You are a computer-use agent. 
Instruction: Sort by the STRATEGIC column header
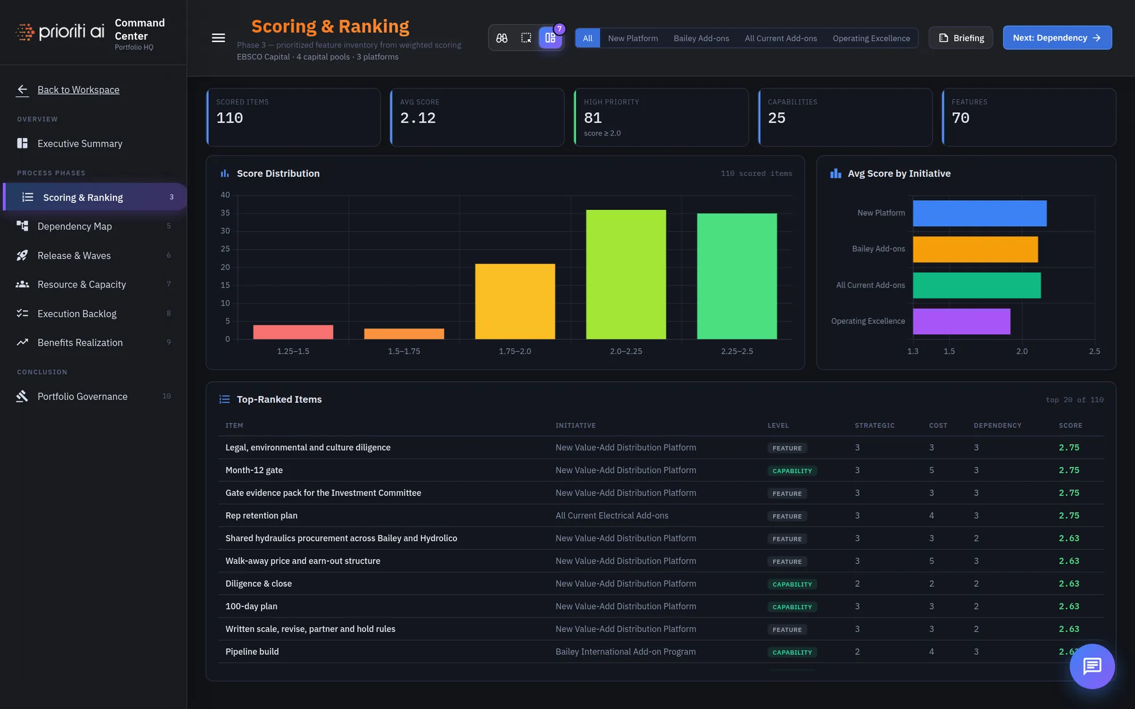click(x=875, y=425)
